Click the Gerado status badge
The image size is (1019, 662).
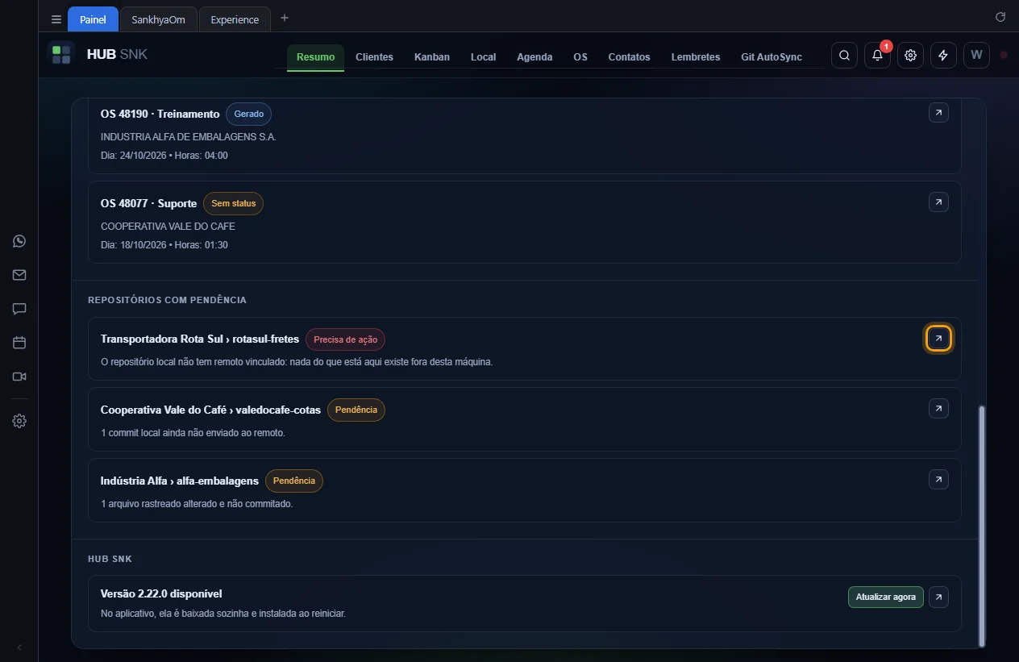pyautogui.click(x=248, y=114)
